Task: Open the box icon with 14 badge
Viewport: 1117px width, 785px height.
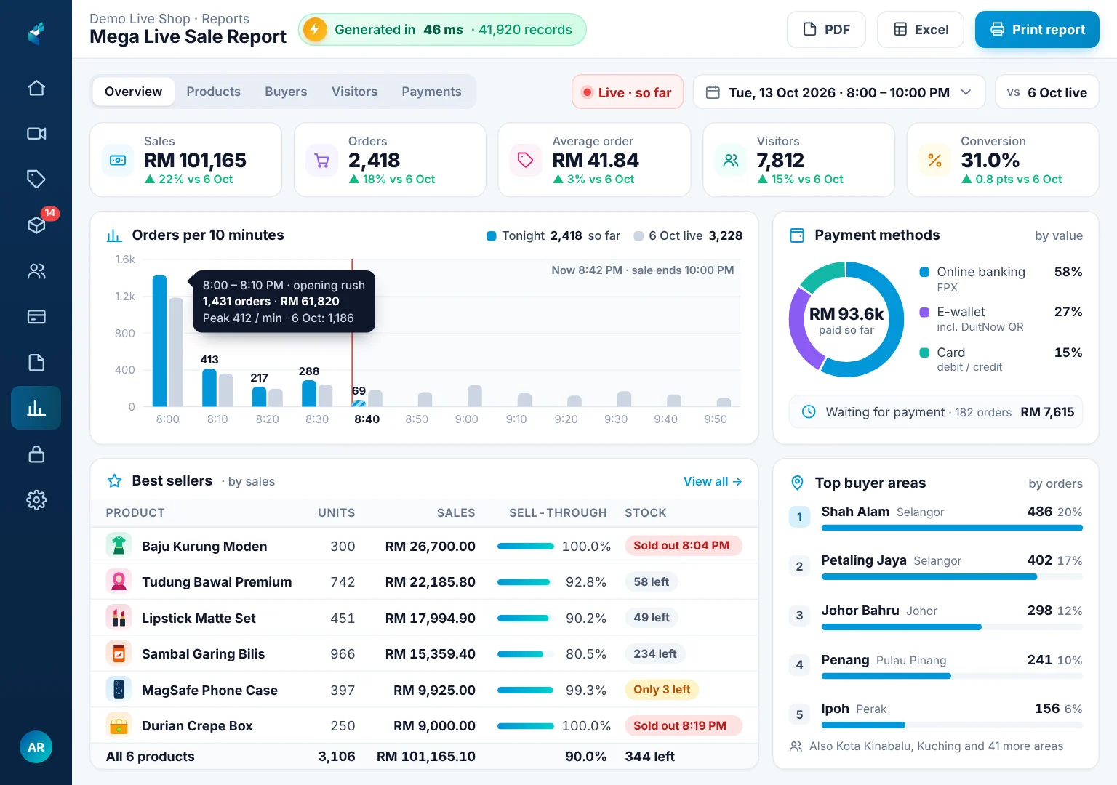Action: [36, 225]
